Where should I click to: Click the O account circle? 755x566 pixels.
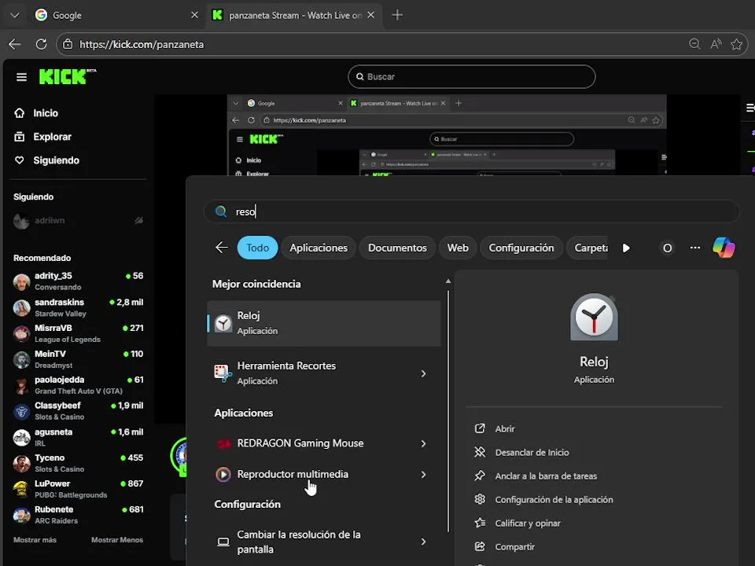pyautogui.click(x=668, y=248)
